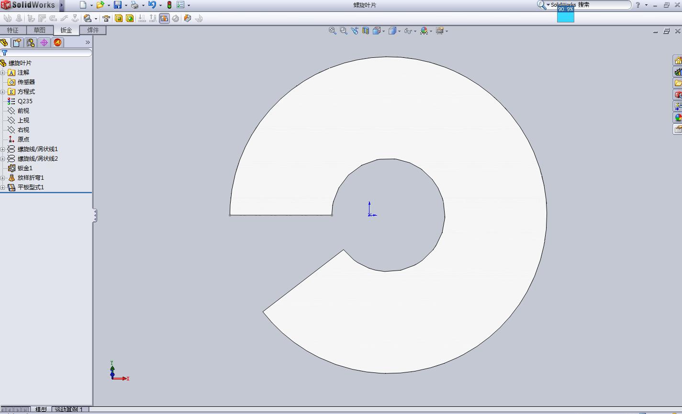The width and height of the screenshot is (682, 414).
Task: Open the PropertyManager tab
Action: click(x=17, y=43)
